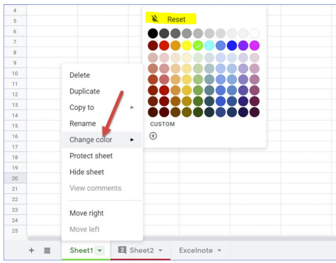Expand the Copy to submenu
Image resolution: width=336 pixels, height=263 pixels.
point(132,107)
